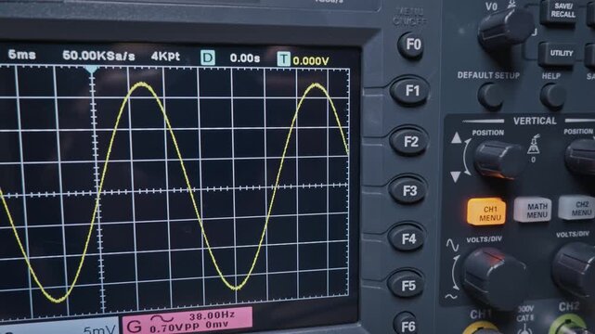This screenshot has width=595, height=334.
Task: Tap the large sine icon beside VOLTS/DIV
Action: (x=452, y=245)
